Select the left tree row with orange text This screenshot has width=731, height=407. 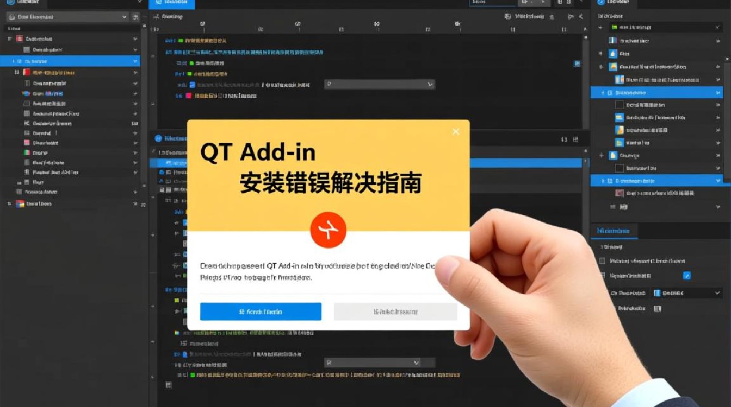(70, 72)
